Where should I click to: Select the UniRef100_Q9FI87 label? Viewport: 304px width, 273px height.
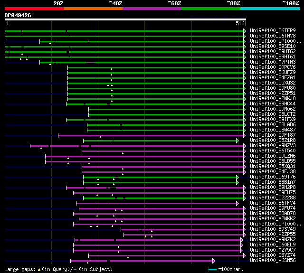click(273, 135)
